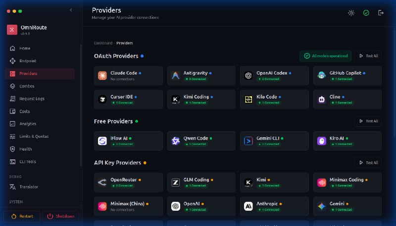
Task: Click the OmniRoute logo icon
Action: pos(12,30)
